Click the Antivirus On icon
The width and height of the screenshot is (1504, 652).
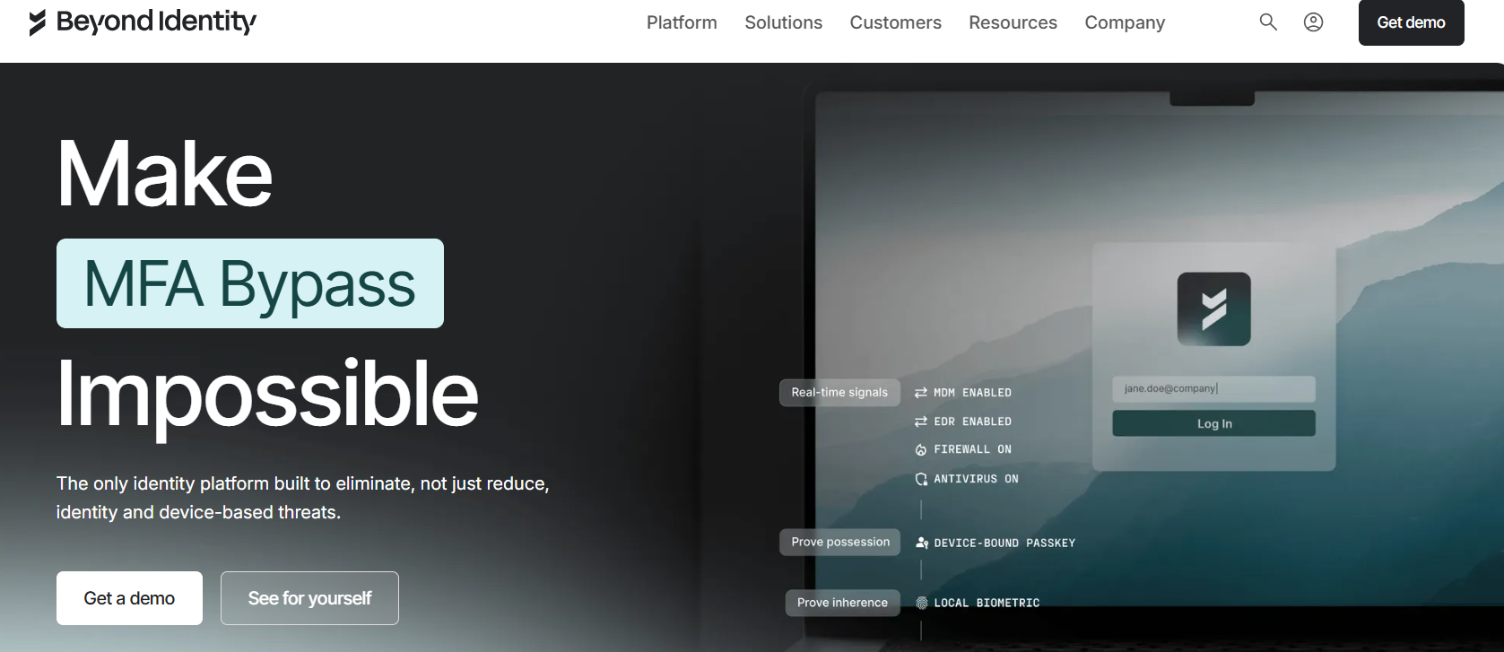pyautogui.click(x=920, y=479)
